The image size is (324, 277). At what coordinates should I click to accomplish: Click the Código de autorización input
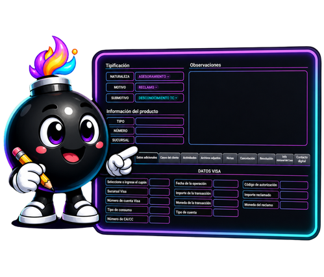pyautogui.click(x=294, y=185)
